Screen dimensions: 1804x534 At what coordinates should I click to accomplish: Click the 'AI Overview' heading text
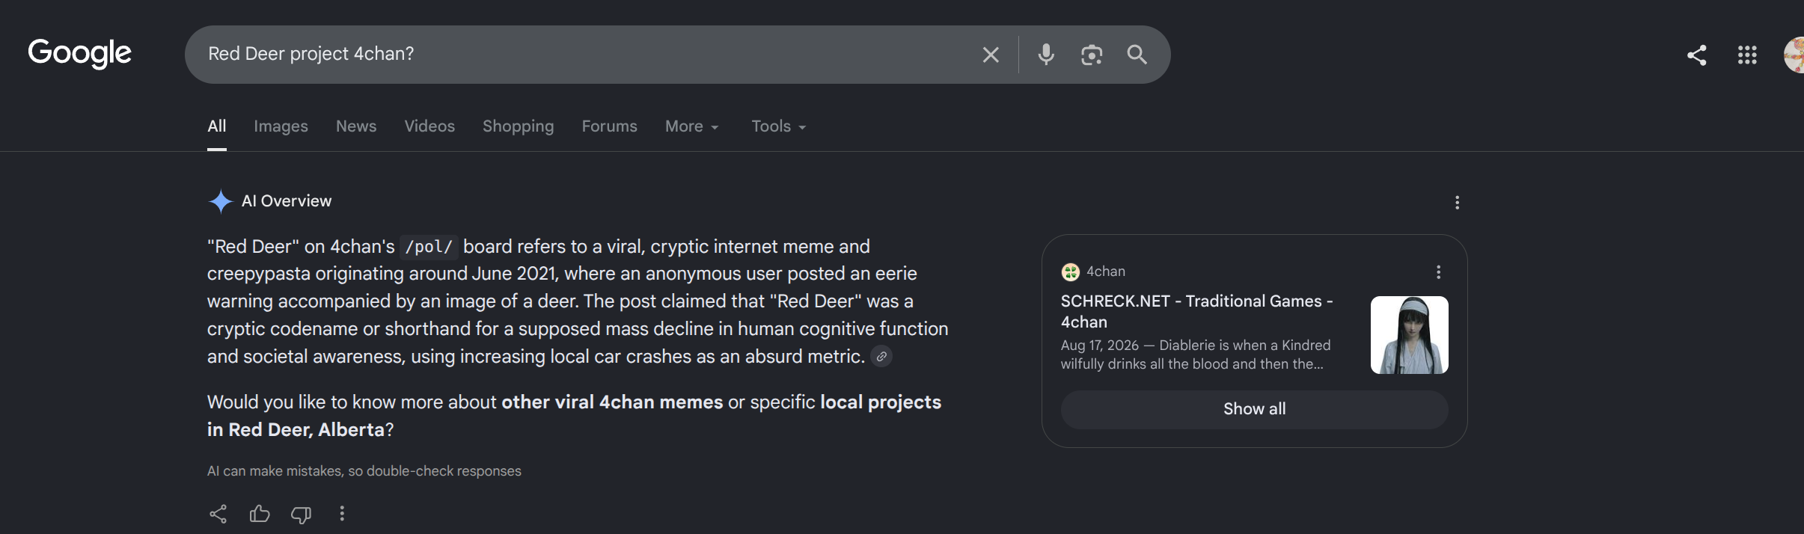[287, 201]
